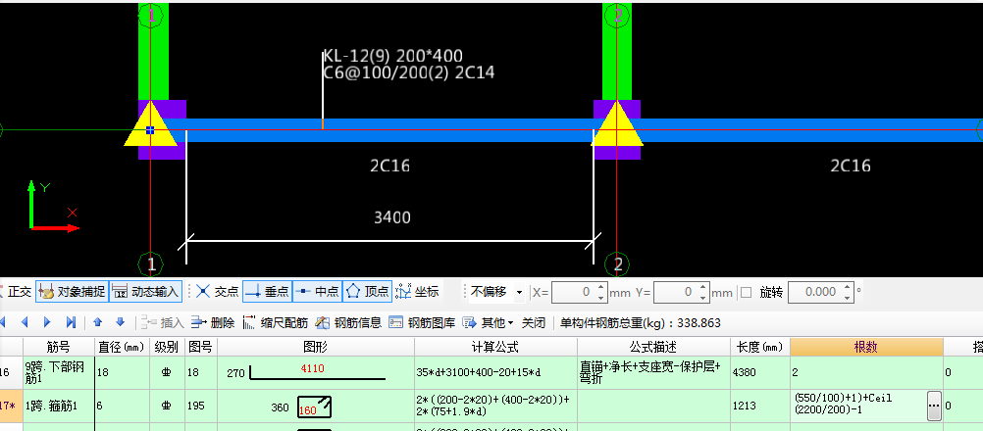Click the KL-12(9) 200*400 beam label
This screenshot has width=983, height=431.
(x=393, y=56)
